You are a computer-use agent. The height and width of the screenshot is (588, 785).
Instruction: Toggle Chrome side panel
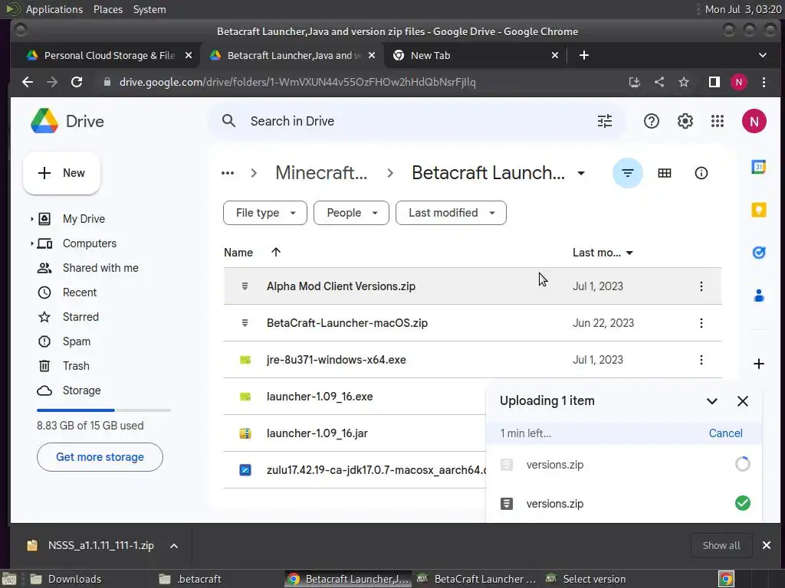(714, 82)
